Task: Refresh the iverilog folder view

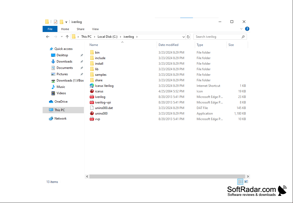Action: pos(188,37)
